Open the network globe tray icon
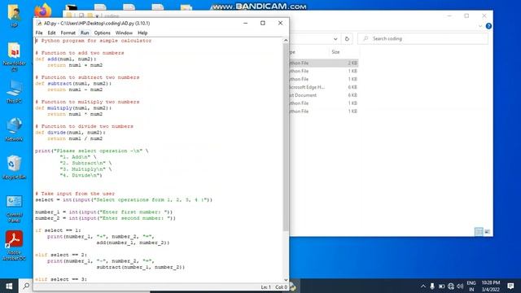 (450, 286)
